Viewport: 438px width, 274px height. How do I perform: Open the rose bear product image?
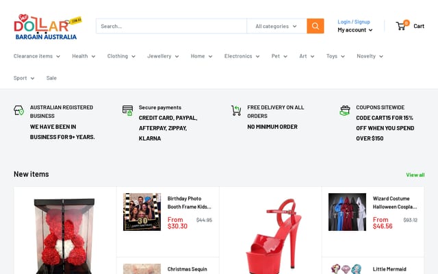[64, 235]
